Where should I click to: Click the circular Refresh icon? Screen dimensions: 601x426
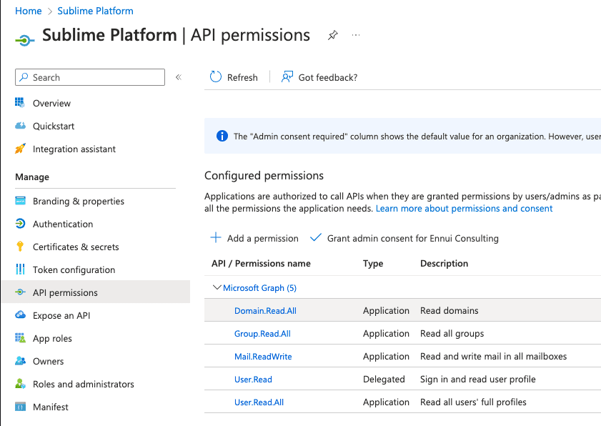click(x=215, y=77)
